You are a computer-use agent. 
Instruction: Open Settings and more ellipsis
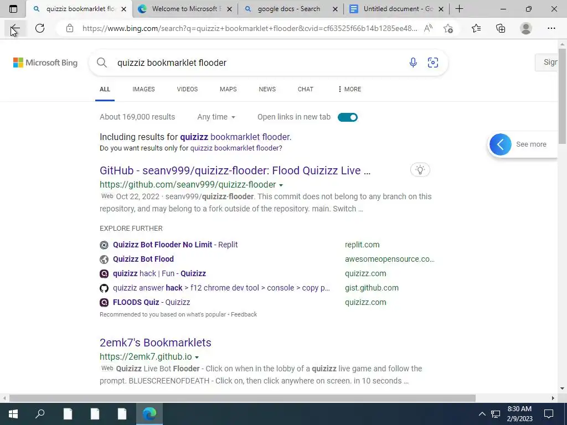click(x=551, y=28)
